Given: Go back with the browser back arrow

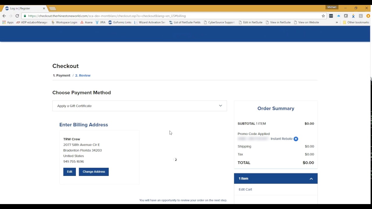Looking at the screenshot, I should pyautogui.click(x=4, y=16).
